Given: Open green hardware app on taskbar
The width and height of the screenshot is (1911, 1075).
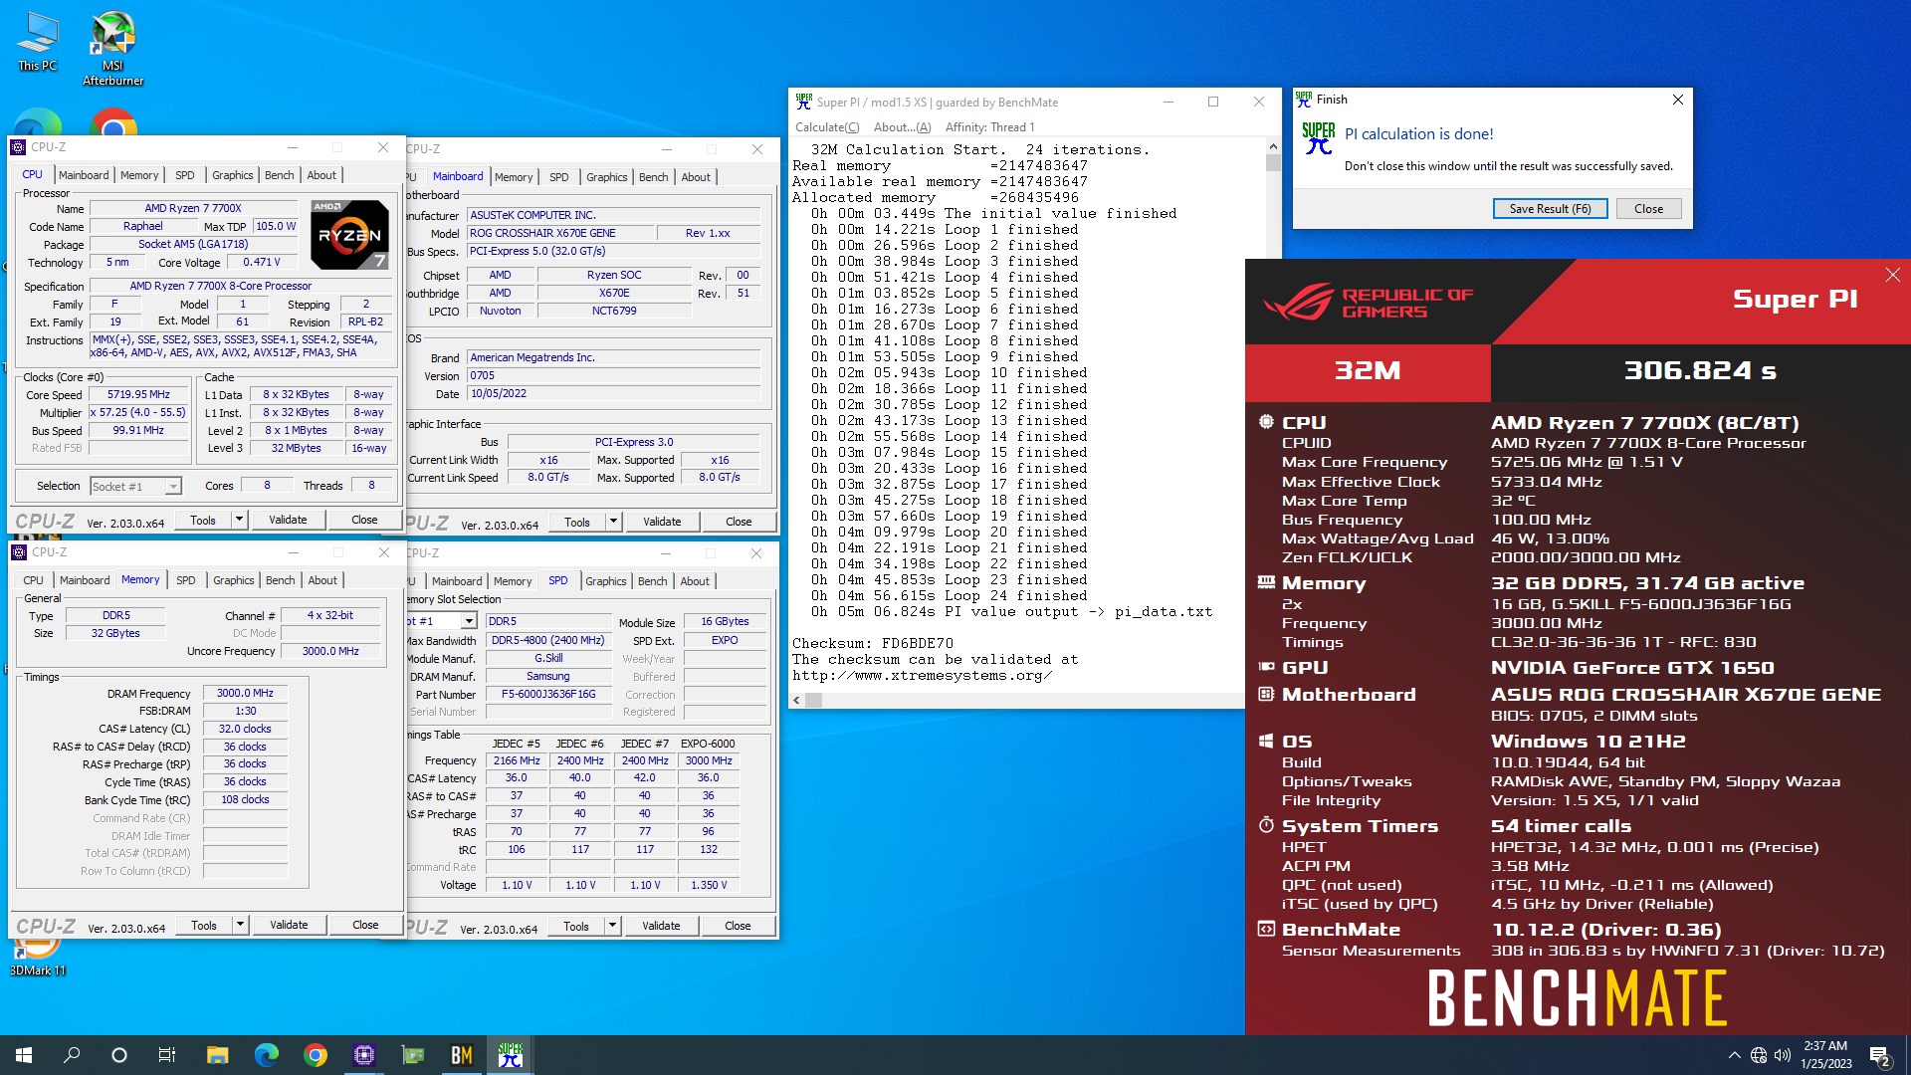Looking at the screenshot, I should [412, 1055].
